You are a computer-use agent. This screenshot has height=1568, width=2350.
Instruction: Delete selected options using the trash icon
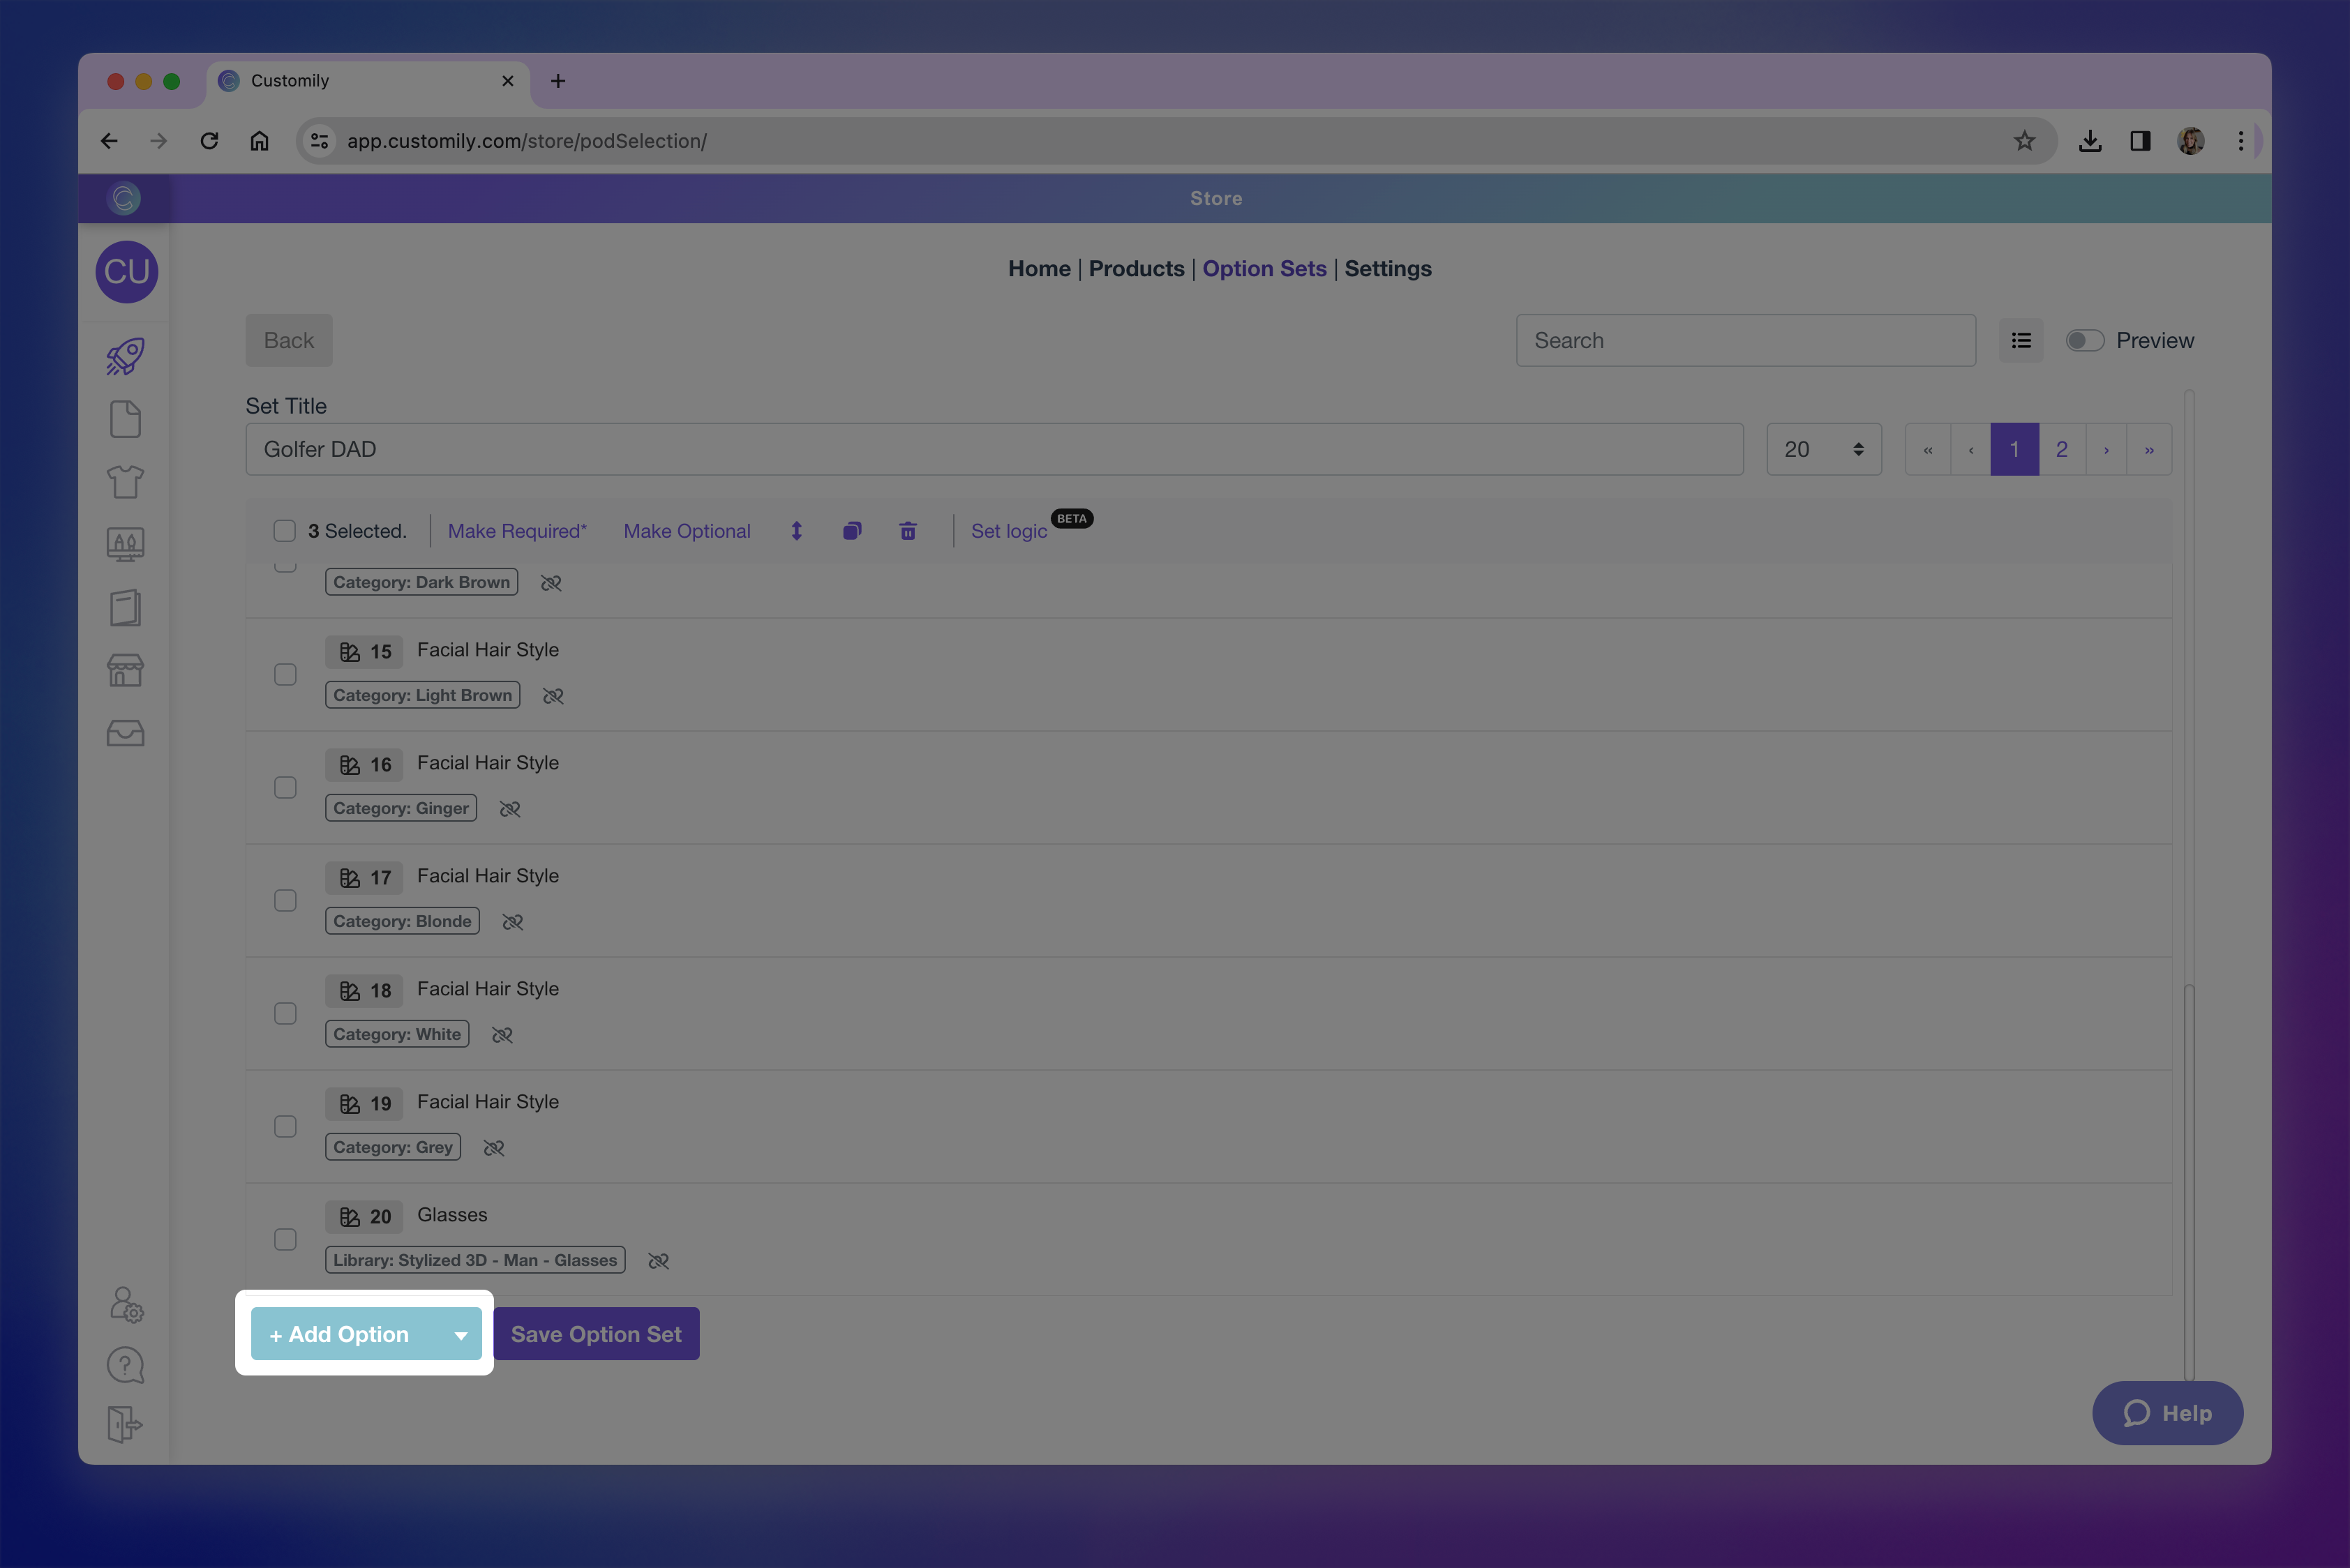[907, 531]
